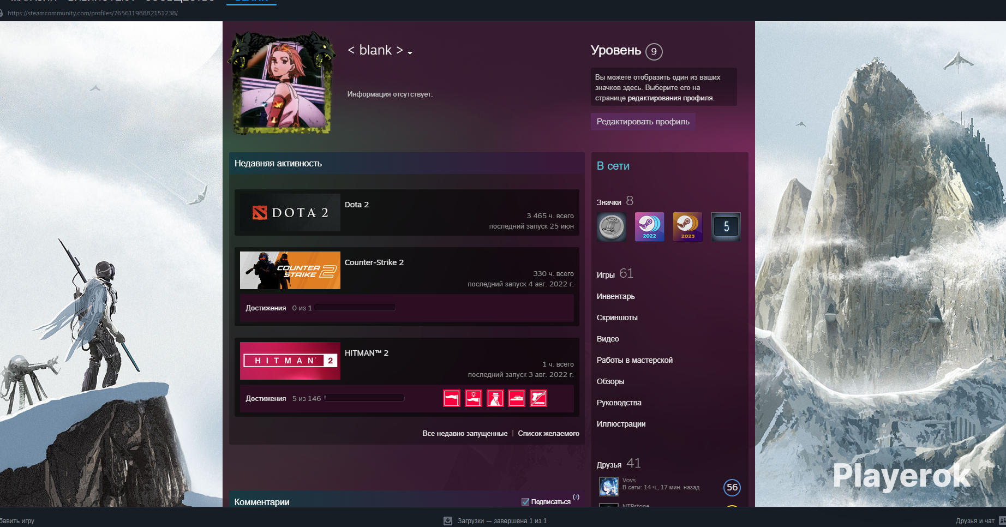Open Друзья и чат in bottom bar
This screenshot has height=527, width=1006.
click(975, 521)
